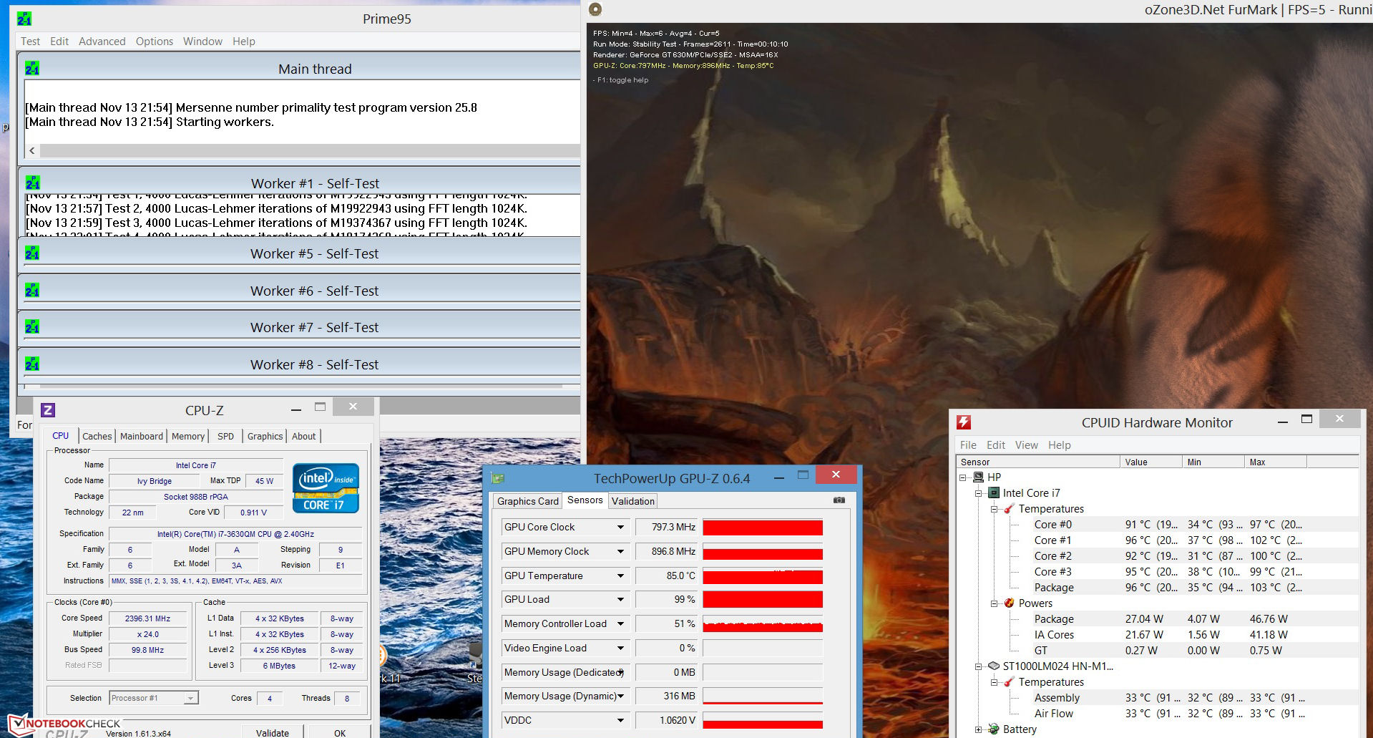Collapse the Intel Core i7 tree node
Viewport: 1373px width, 738px height.
(x=978, y=493)
